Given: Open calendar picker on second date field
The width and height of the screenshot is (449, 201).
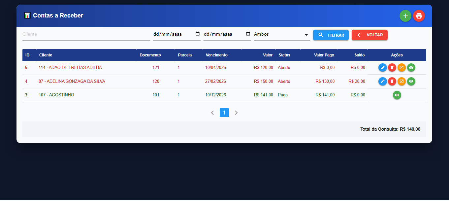Looking at the screenshot, I should tap(248, 34).
